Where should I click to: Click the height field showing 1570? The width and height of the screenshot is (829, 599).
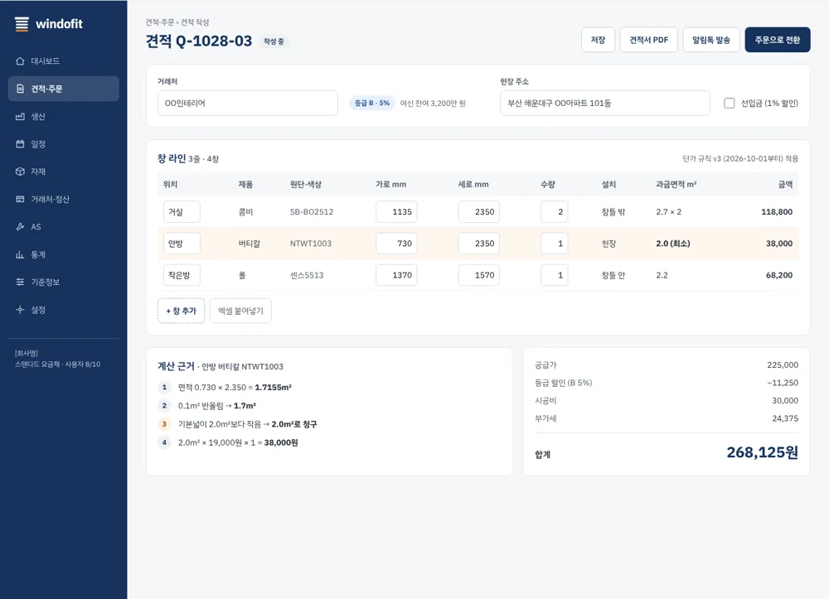(x=479, y=275)
